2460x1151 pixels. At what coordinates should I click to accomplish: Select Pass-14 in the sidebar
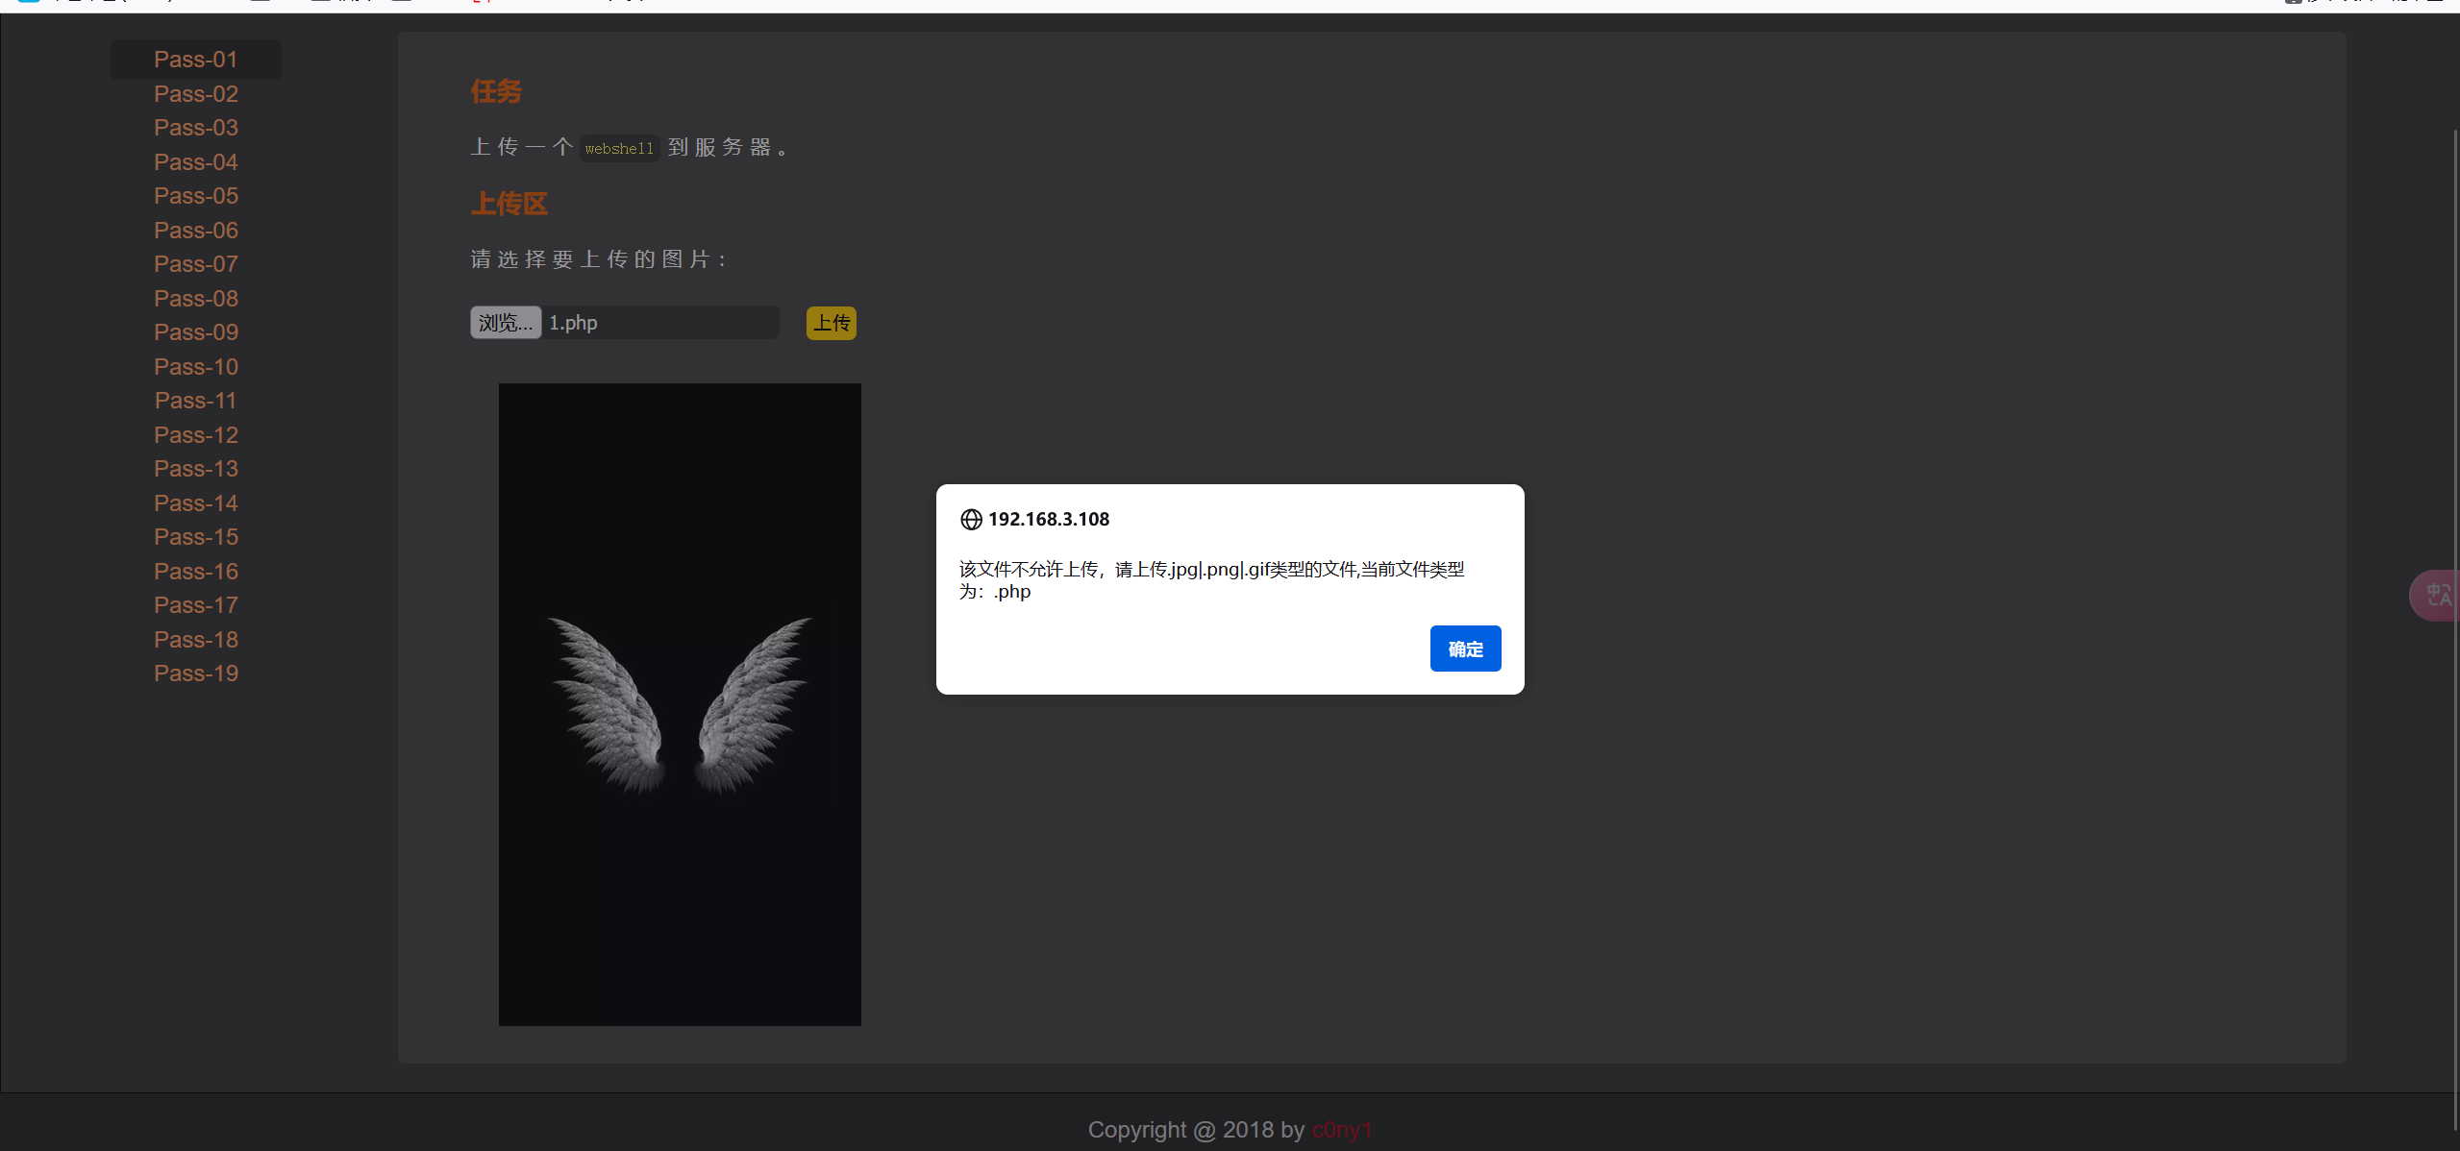coord(196,503)
